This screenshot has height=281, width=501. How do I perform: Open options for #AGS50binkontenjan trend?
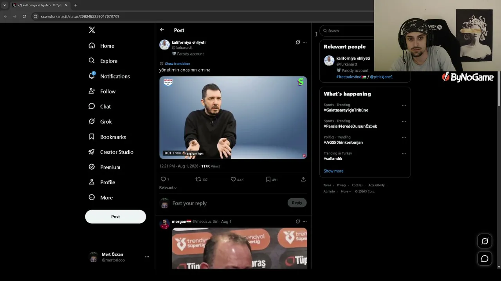pyautogui.click(x=404, y=137)
